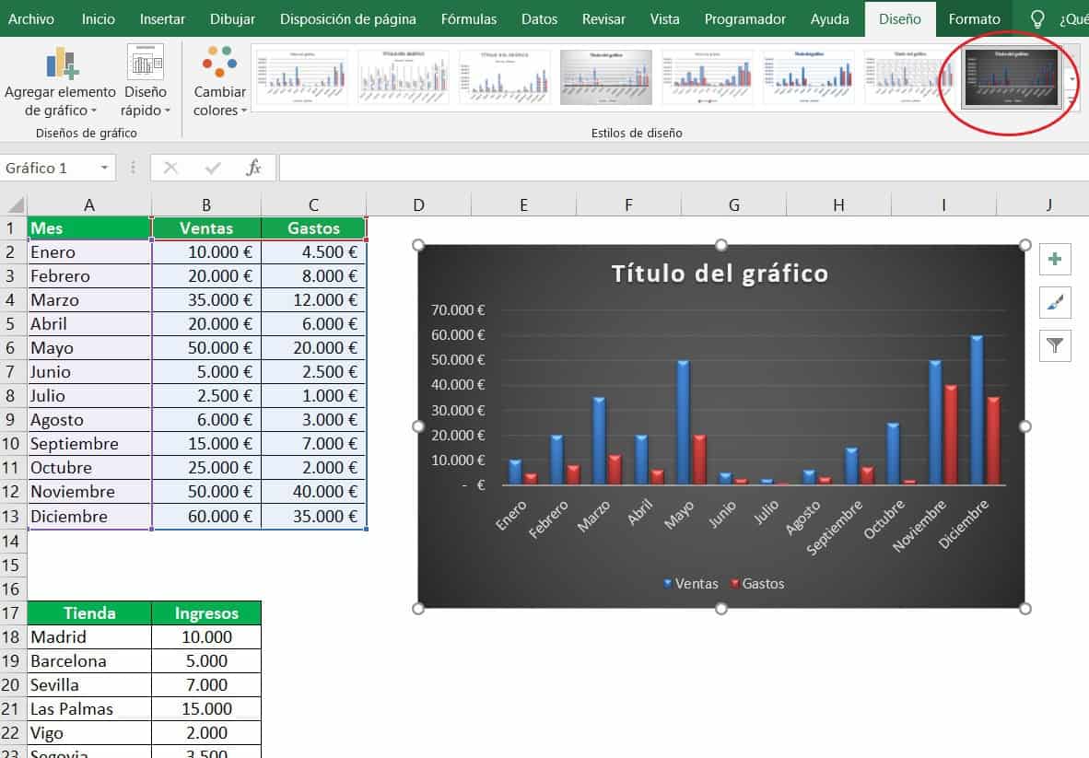This screenshot has width=1089, height=758.
Task: Click the 70.000 € vertical axis label
Action: pos(458,310)
